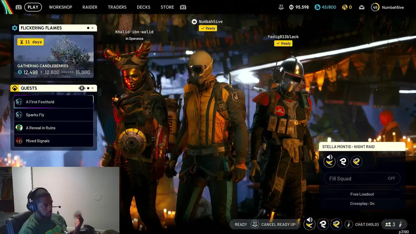Screen dimensions: 416x234
Task: Click the coin currency icon beside 95.598
Action: point(291,7)
